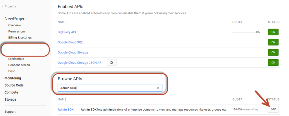Open the Support link
This screenshot has width=289, height=116.
[10, 112]
